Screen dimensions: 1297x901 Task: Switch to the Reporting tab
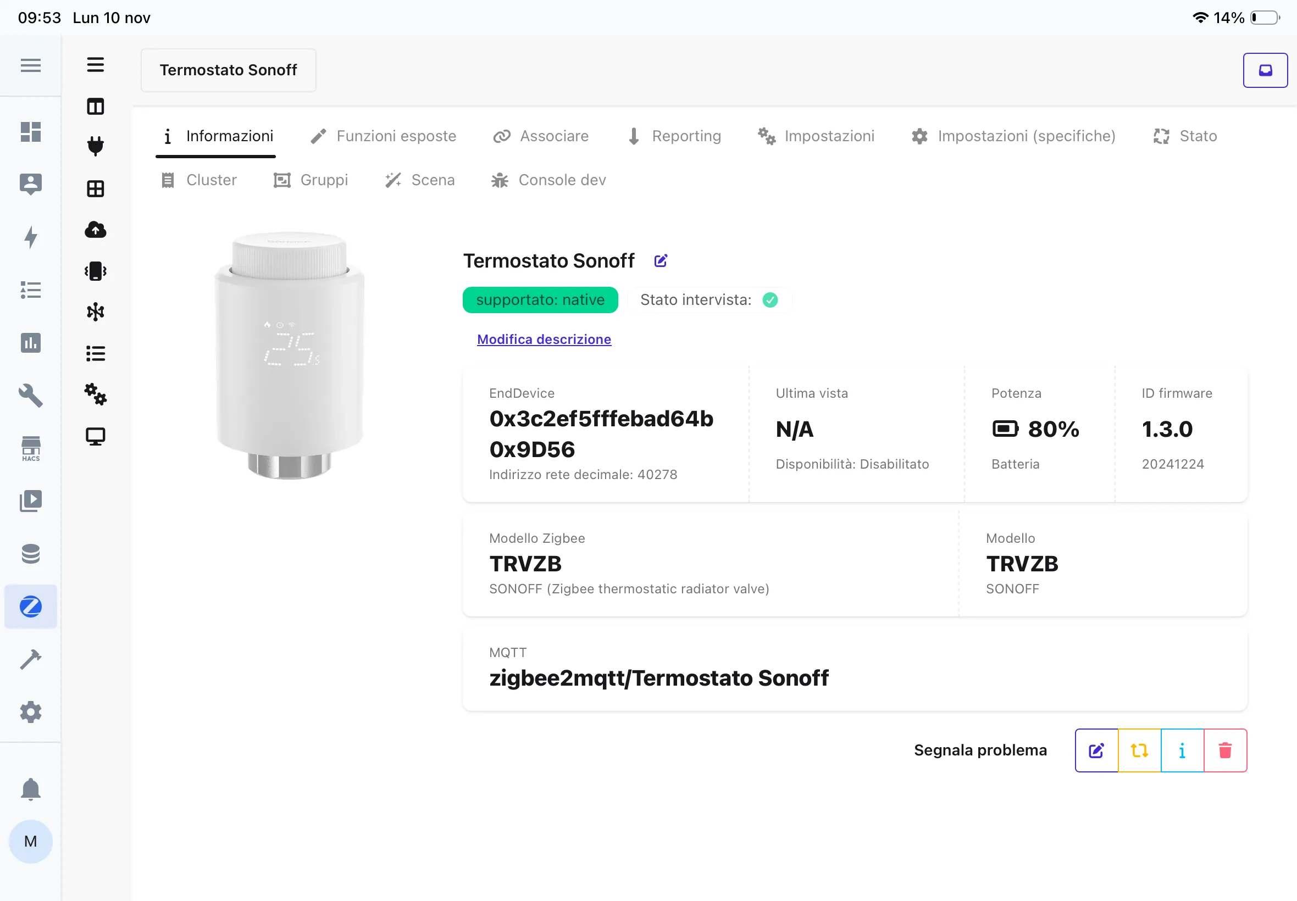point(675,136)
